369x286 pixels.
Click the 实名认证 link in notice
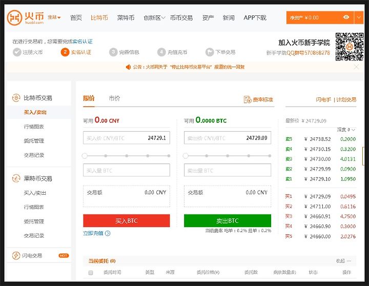[83, 42]
